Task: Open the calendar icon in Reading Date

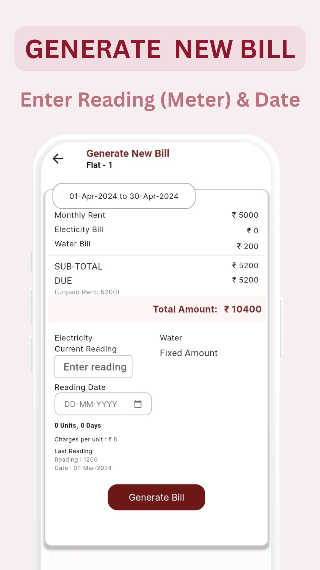Action: (137, 404)
